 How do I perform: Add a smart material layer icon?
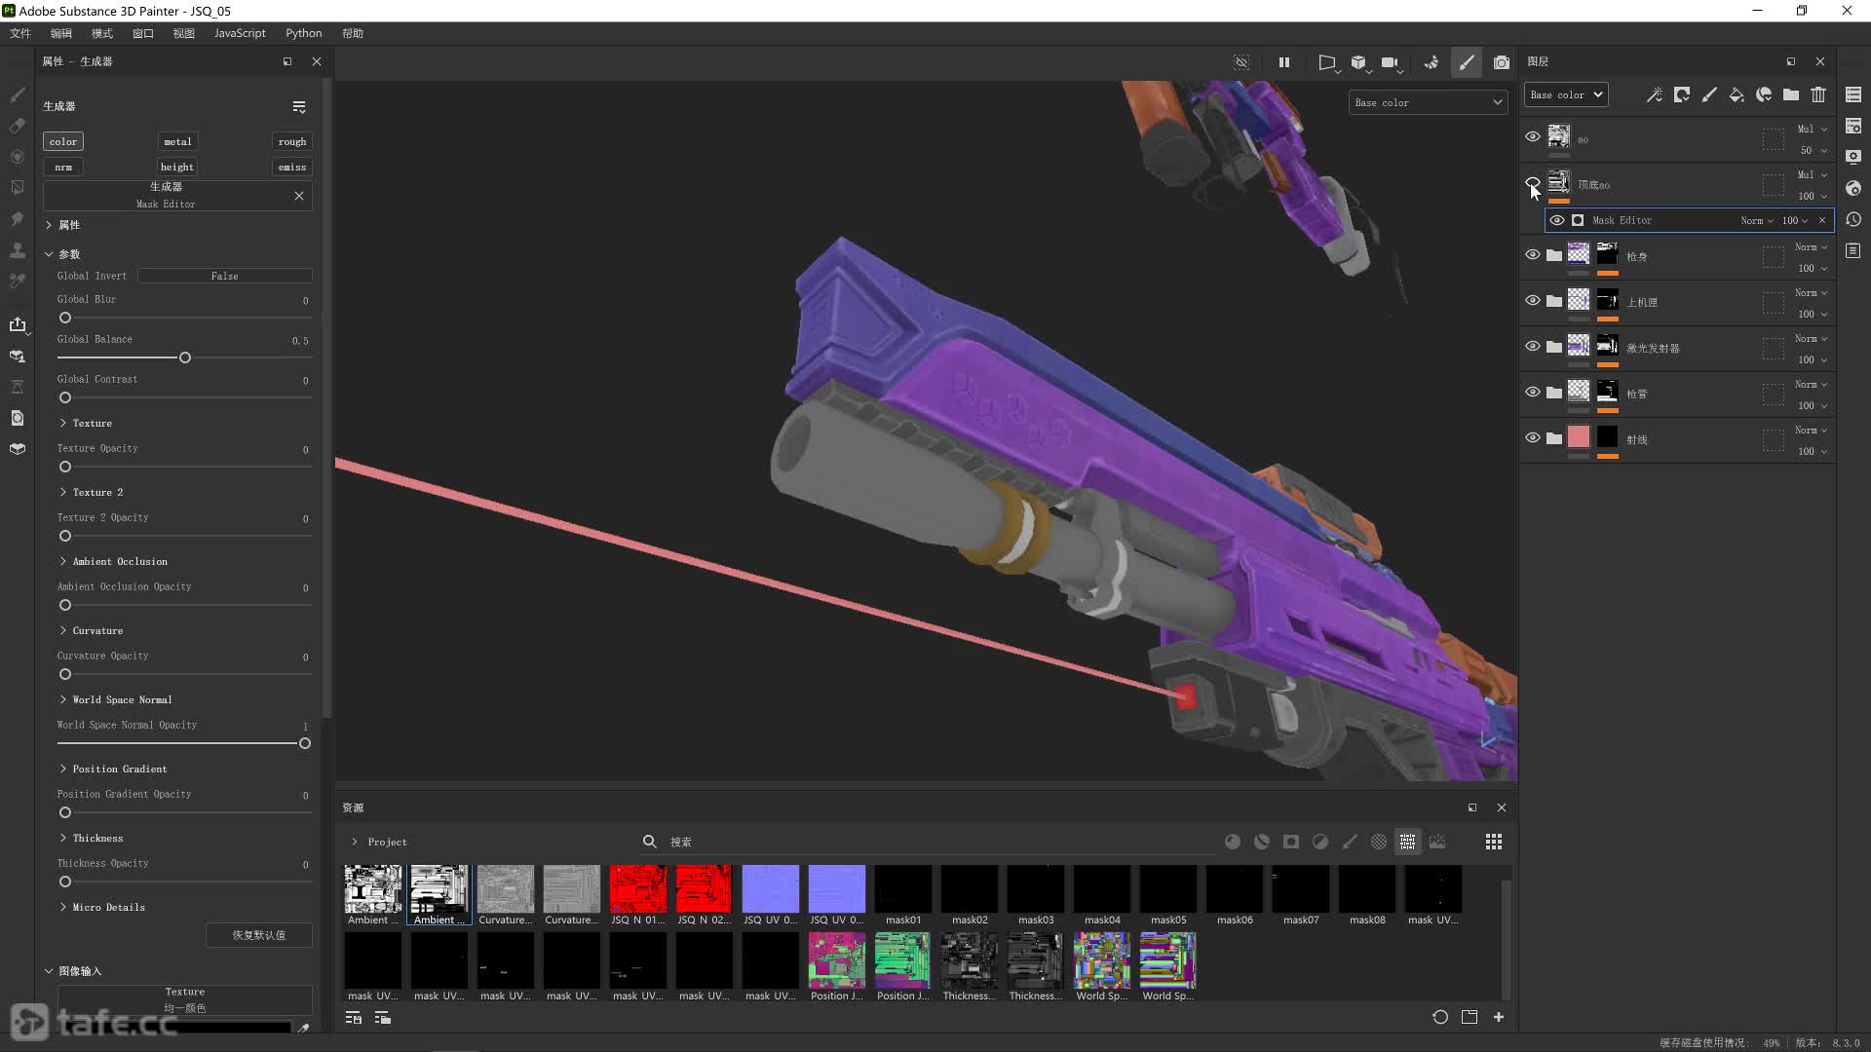pos(1764,94)
